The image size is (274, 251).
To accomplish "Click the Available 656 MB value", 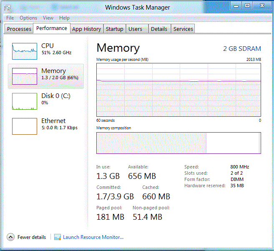I will [x=142, y=176].
